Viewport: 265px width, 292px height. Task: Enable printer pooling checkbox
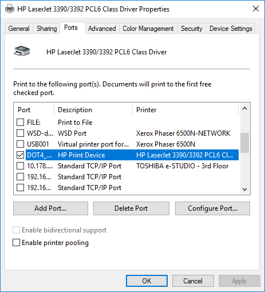pos(16,243)
